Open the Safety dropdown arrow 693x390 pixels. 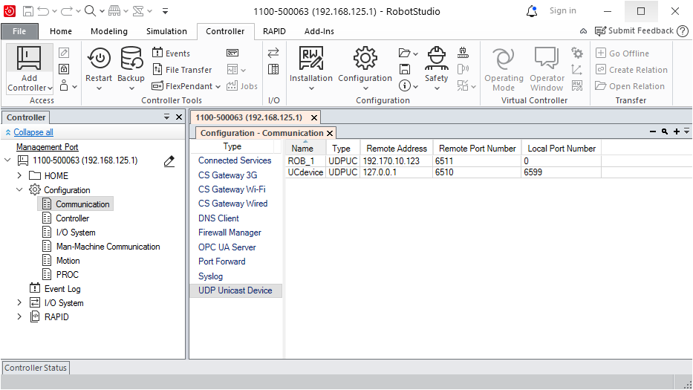point(437,88)
